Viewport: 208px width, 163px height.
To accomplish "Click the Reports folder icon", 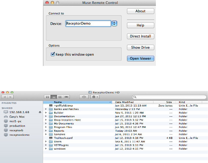I will [51, 131].
